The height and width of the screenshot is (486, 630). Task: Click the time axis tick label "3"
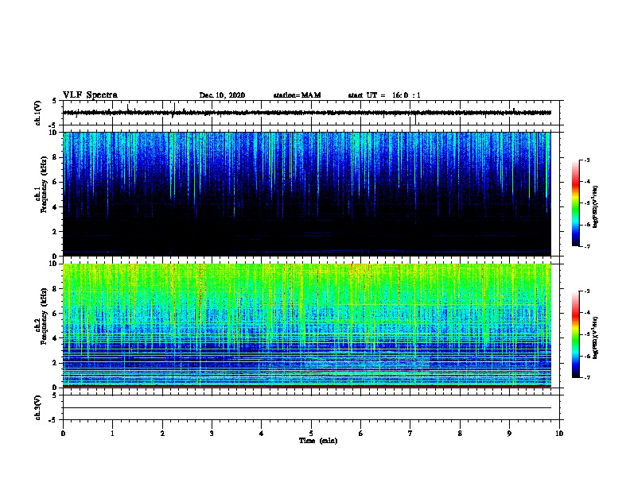[x=212, y=434]
